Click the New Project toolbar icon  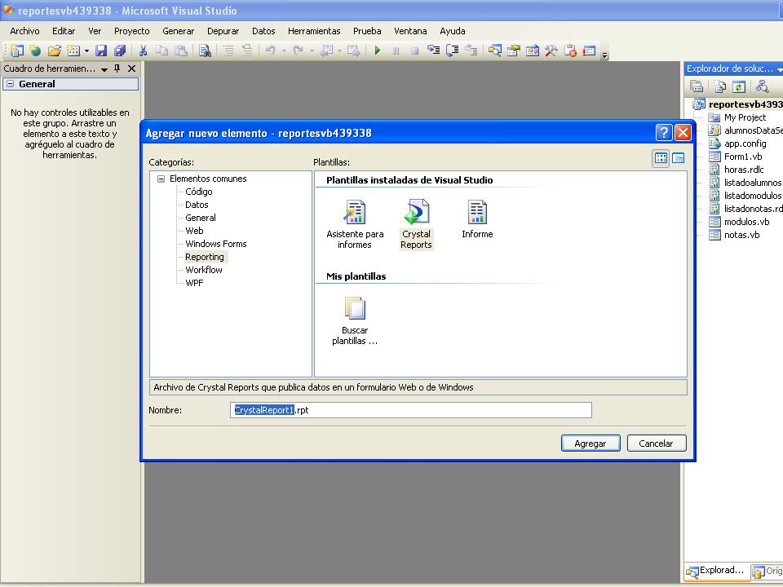click(17, 51)
